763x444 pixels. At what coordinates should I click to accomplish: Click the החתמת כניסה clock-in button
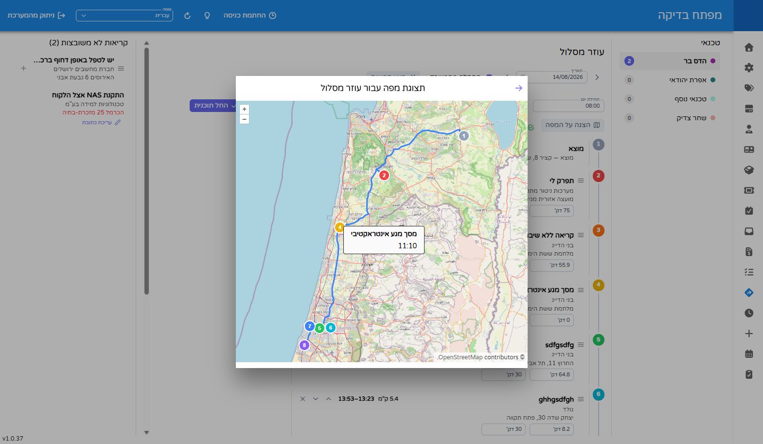[250, 16]
